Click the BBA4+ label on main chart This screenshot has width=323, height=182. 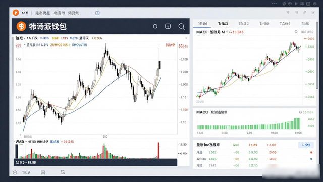(170, 45)
